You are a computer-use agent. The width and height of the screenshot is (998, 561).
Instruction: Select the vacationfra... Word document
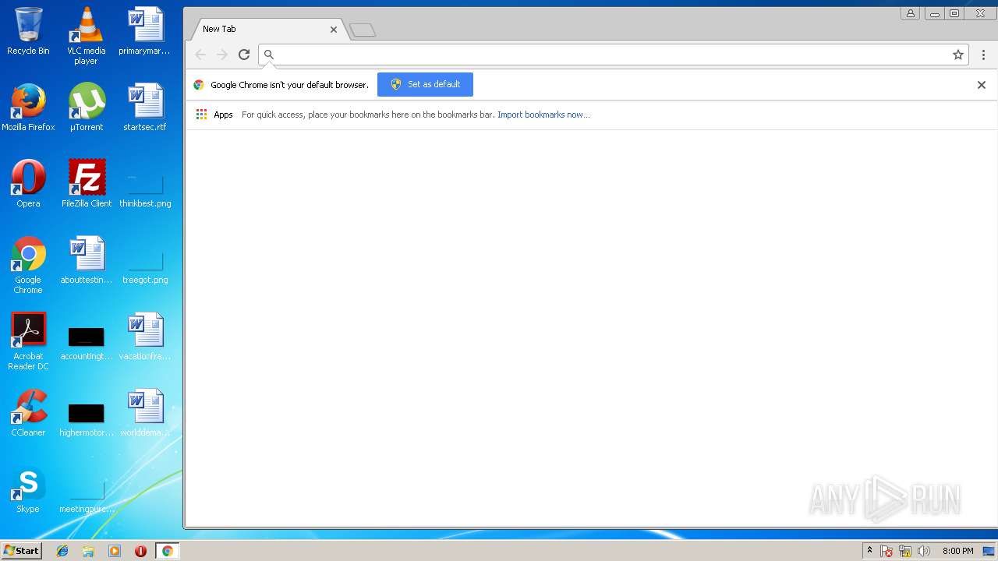pyautogui.click(x=144, y=337)
